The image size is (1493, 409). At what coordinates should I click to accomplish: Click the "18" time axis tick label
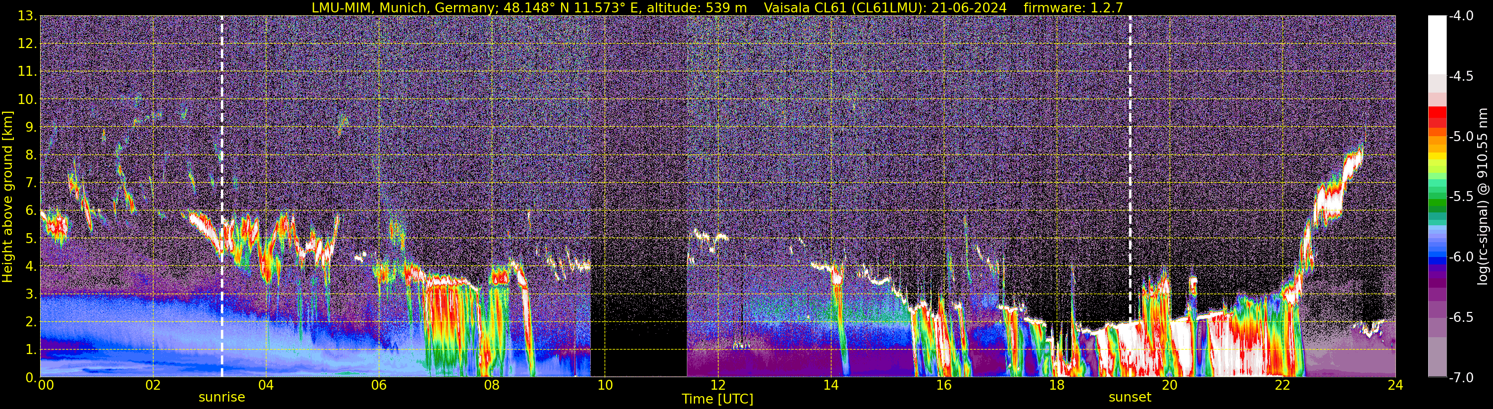pos(1057,385)
